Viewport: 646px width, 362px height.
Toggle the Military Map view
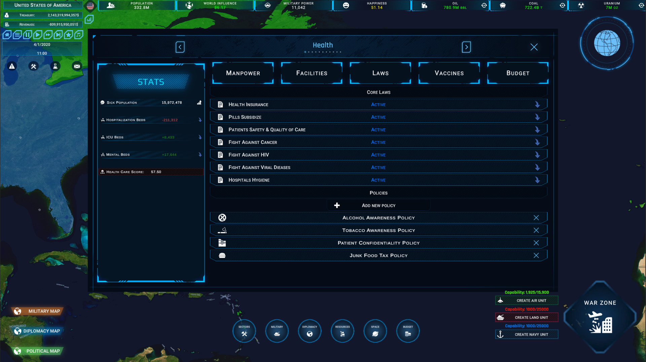coord(37,311)
